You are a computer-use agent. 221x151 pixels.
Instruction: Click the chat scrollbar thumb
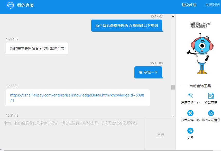(173, 87)
